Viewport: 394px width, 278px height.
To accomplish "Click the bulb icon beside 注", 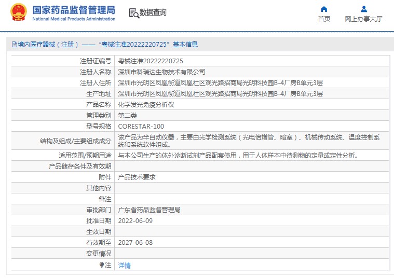I will coord(102,265).
